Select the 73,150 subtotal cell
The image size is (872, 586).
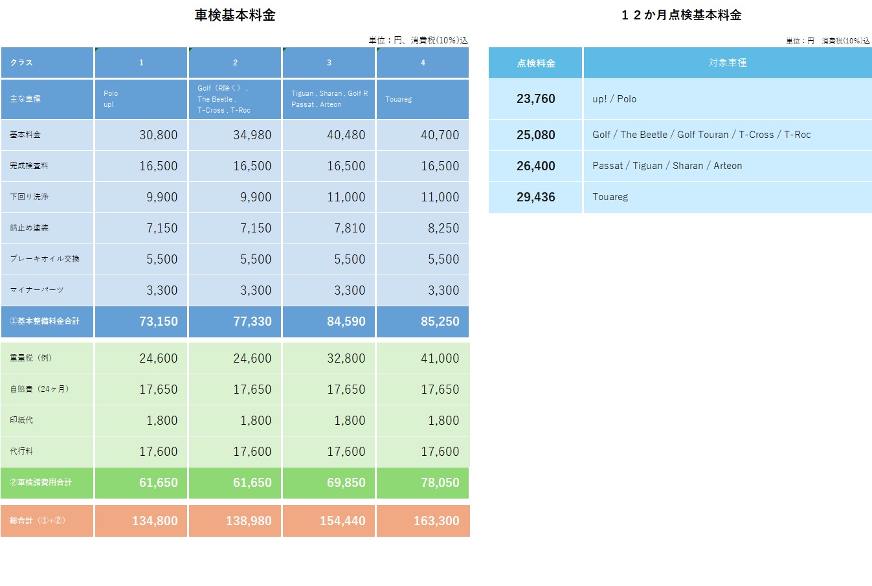(141, 322)
